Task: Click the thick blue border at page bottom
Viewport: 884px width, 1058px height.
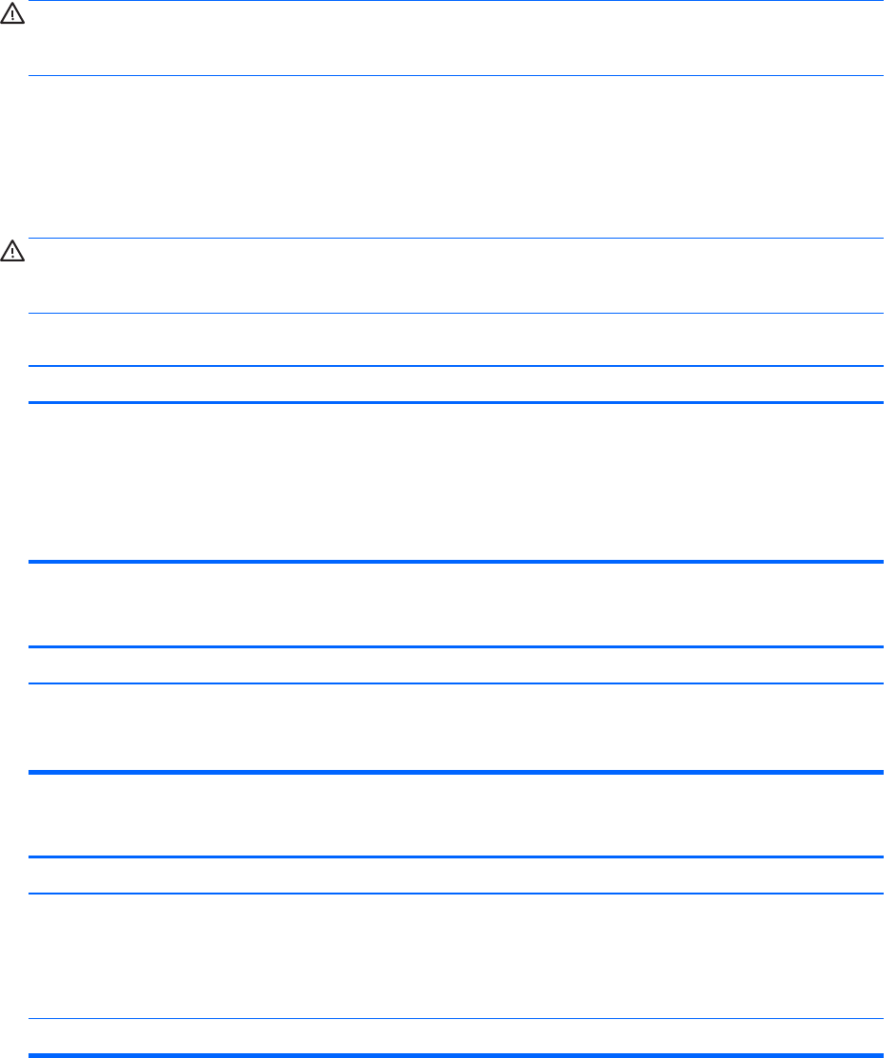Action: pos(455,1055)
